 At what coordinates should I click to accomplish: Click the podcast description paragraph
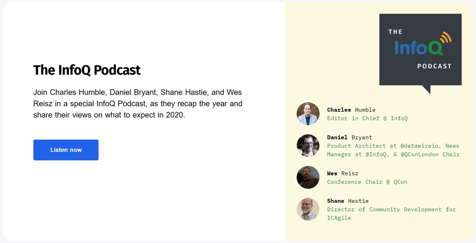[138, 104]
